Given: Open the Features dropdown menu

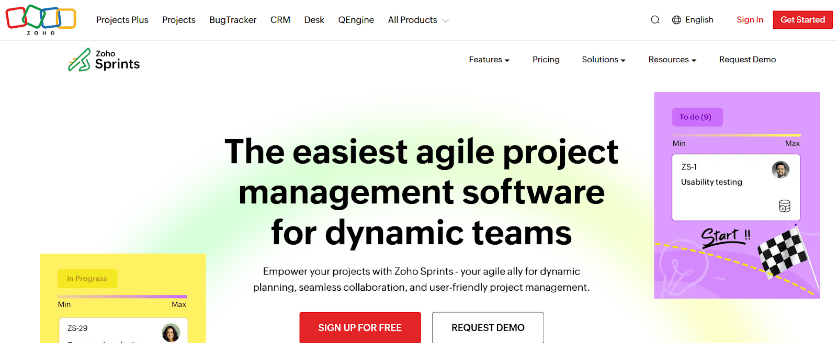Looking at the screenshot, I should point(489,60).
